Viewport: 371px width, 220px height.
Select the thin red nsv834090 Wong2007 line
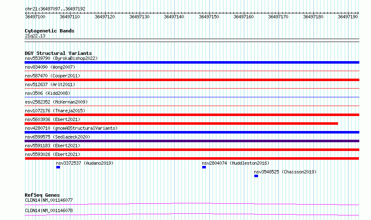point(192,71)
